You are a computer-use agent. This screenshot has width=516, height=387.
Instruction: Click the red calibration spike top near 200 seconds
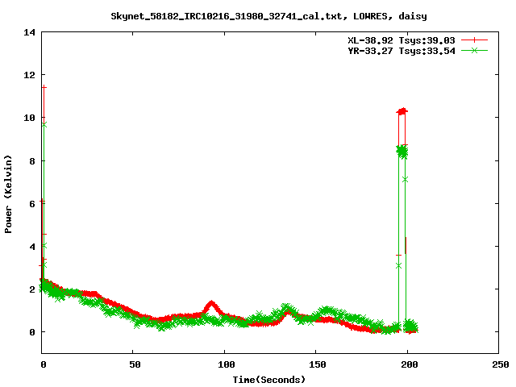click(402, 111)
